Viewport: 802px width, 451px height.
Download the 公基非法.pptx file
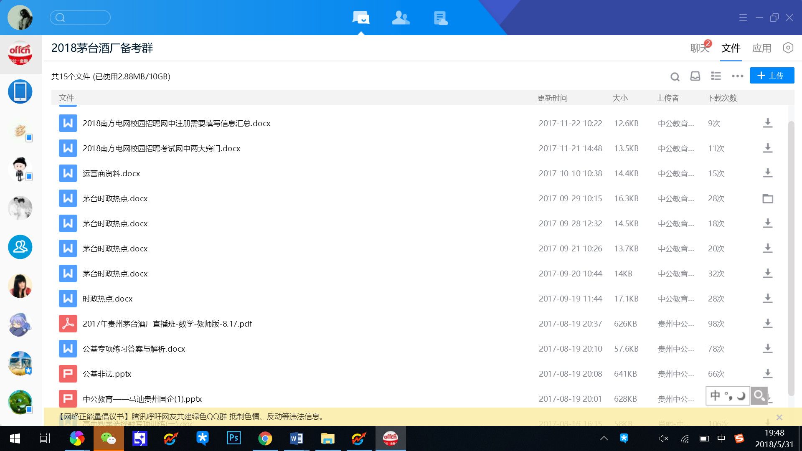point(767,374)
